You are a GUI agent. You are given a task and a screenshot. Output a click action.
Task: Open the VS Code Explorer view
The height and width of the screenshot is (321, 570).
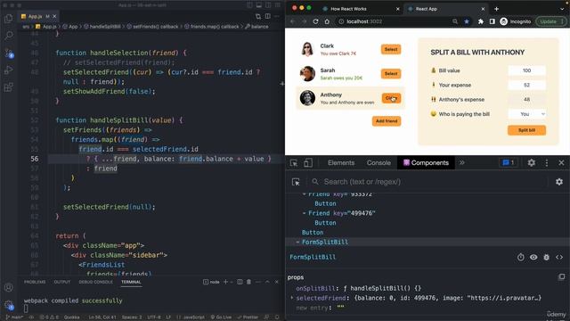pyautogui.click(x=8, y=18)
